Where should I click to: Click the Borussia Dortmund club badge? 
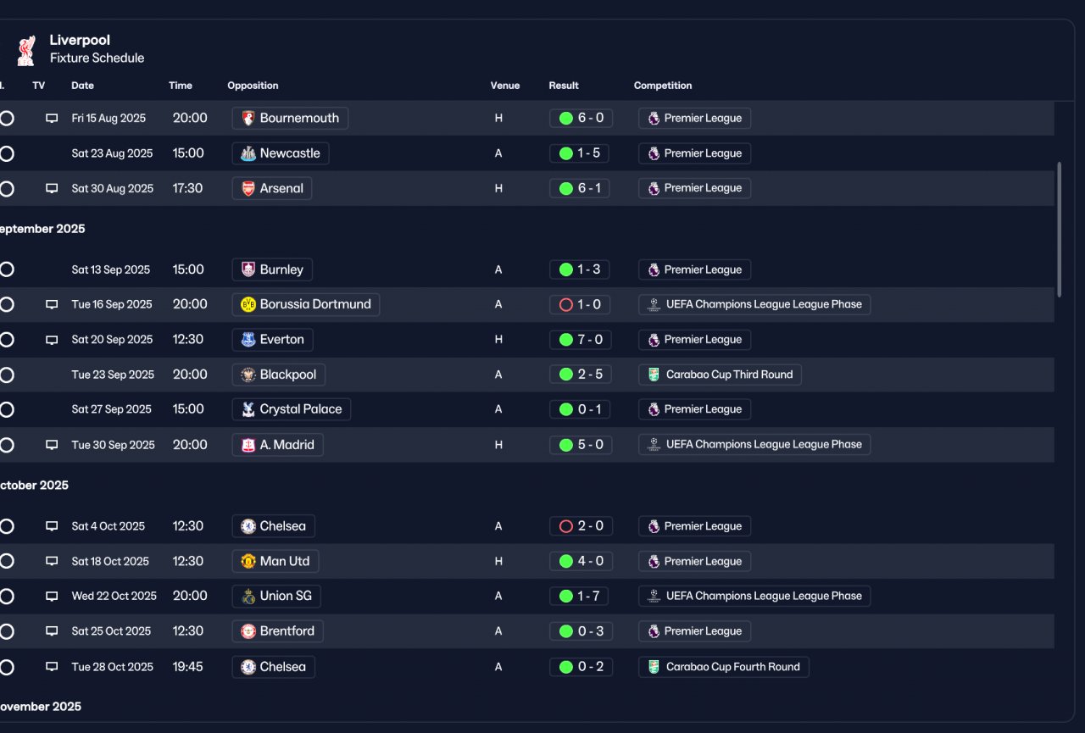[248, 304]
